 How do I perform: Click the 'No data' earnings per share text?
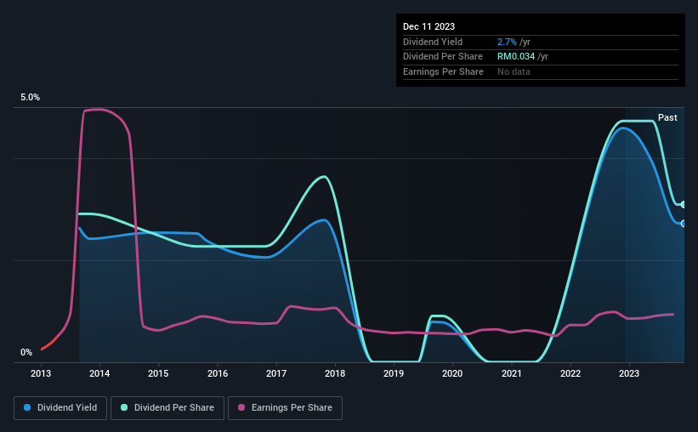pyautogui.click(x=514, y=71)
